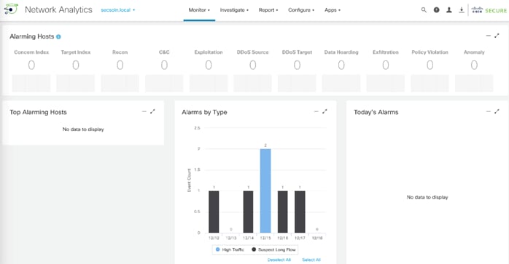
Task: Click the 12/13 date axis label
Action: click(x=231, y=238)
